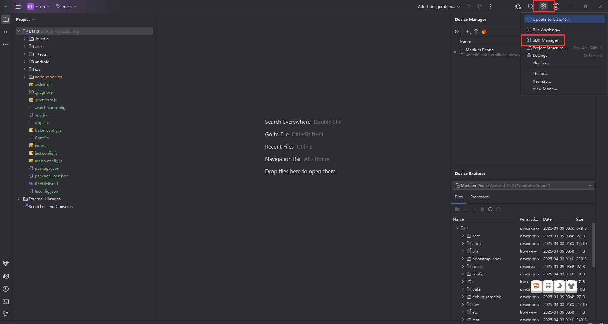The width and height of the screenshot is (608, 324).
Task: Choose Run Anything menu item
Action: coord(565,30)
